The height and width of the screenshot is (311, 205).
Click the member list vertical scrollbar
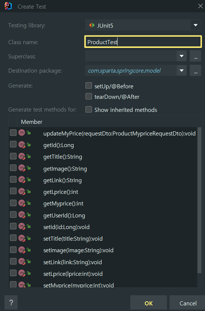tap(199, 200)
